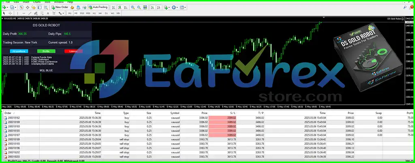Switch chart to bar chart type
The width and height of the screenshot is (415, 163).
pos(113,7)
